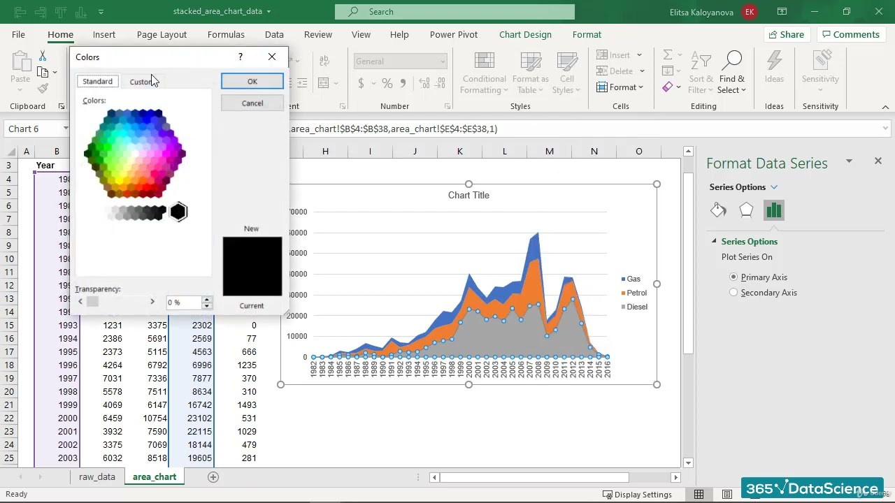895x503 pixels.
Task: Apply Percent Style number format
Action: pos(387,83)
